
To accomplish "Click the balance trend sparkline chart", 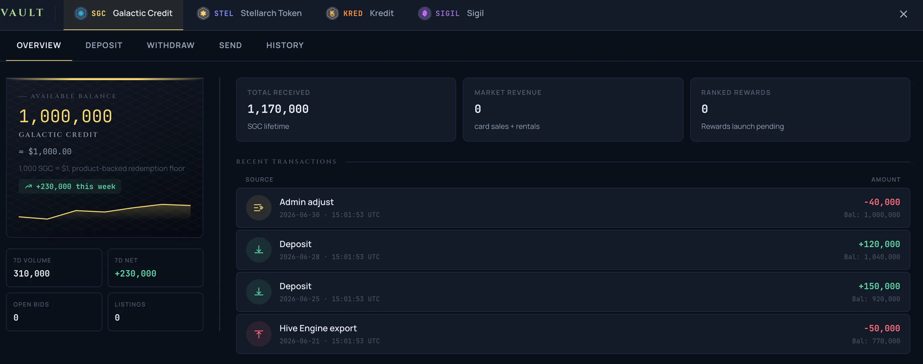I will (105, 211).
